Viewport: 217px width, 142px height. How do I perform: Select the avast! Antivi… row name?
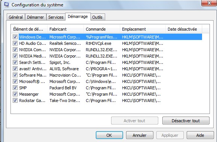coord(33,69)
